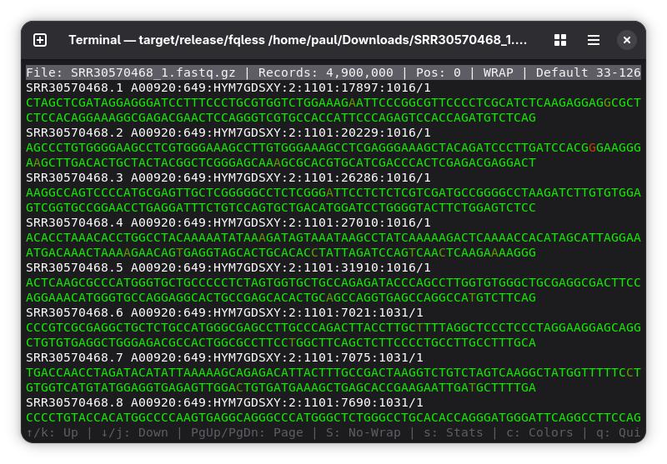Click sequence line starting 'AGGAAACATGGGTGCCAG'

281,298
